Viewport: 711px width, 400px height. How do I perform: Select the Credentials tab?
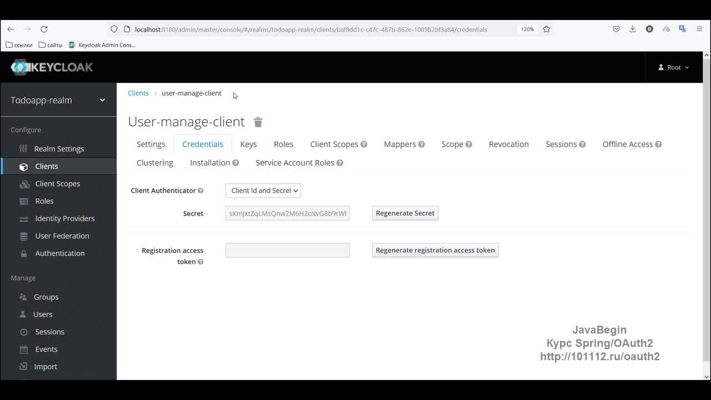click(203, 144)
